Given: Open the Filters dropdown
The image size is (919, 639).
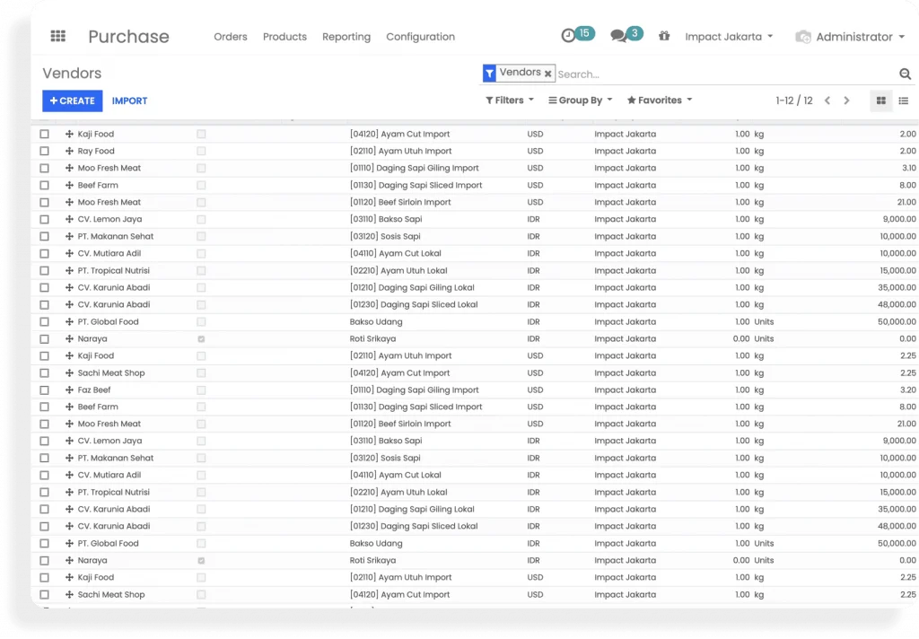Looking at the screenshot, I should coord(510,101).
